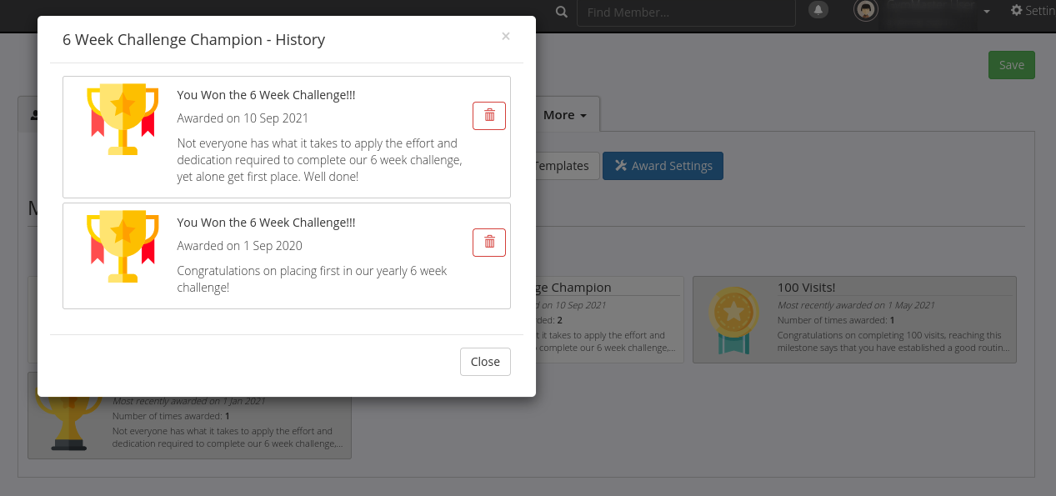
Task: Click the user avatar picture
Action: tap(866, 10)
